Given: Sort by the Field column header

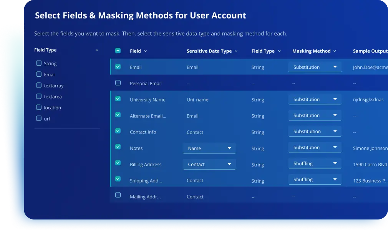Looking at the screenshot, I should point(138,51).
